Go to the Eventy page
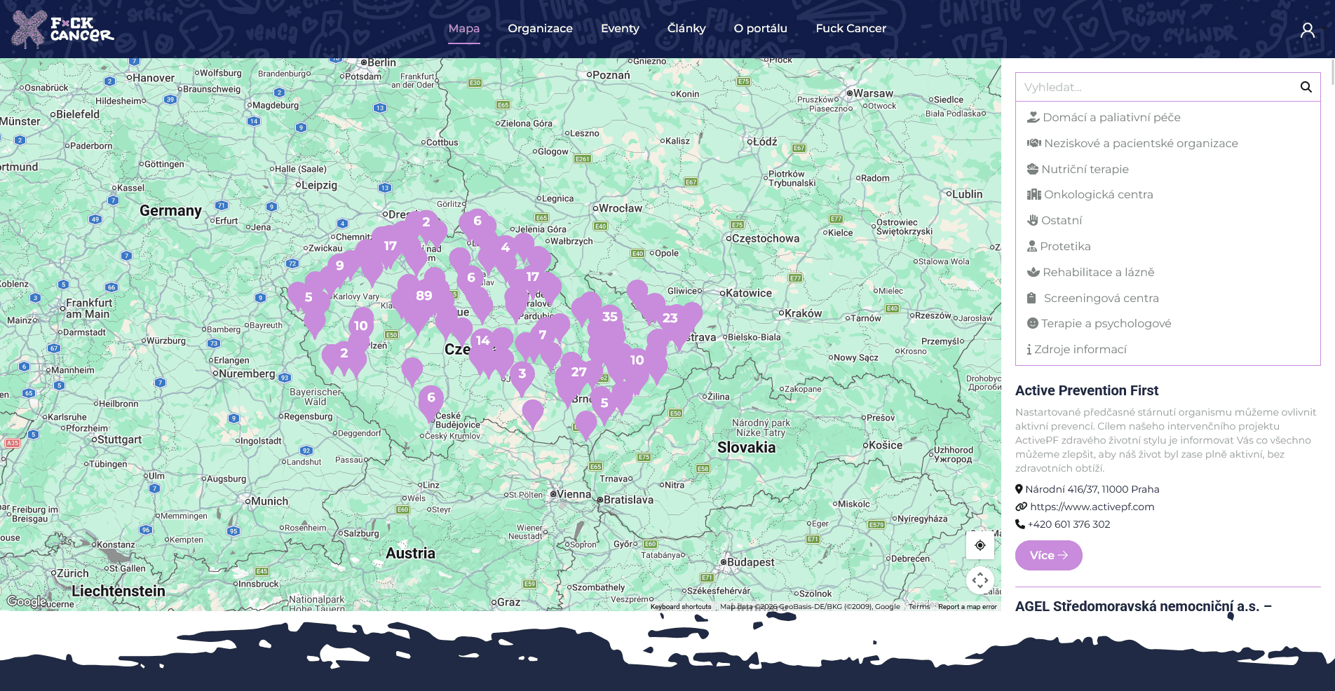The height and width of the screenshot is (691, 1335). [x=620, y=29]
